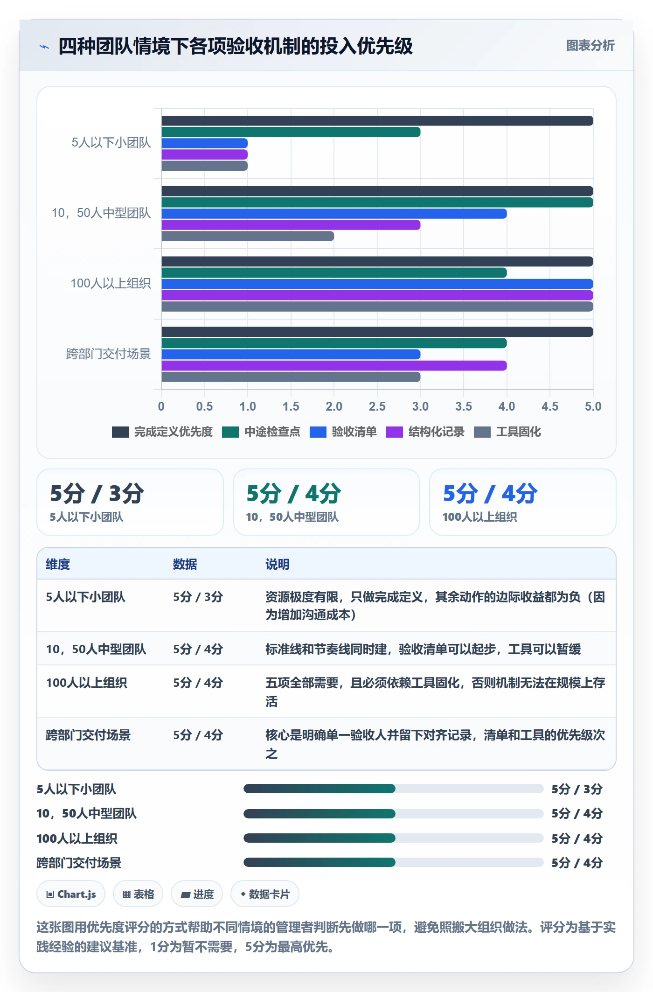
Task: Click the 100人以上组织 progress bar
Action: pos(393,838)
